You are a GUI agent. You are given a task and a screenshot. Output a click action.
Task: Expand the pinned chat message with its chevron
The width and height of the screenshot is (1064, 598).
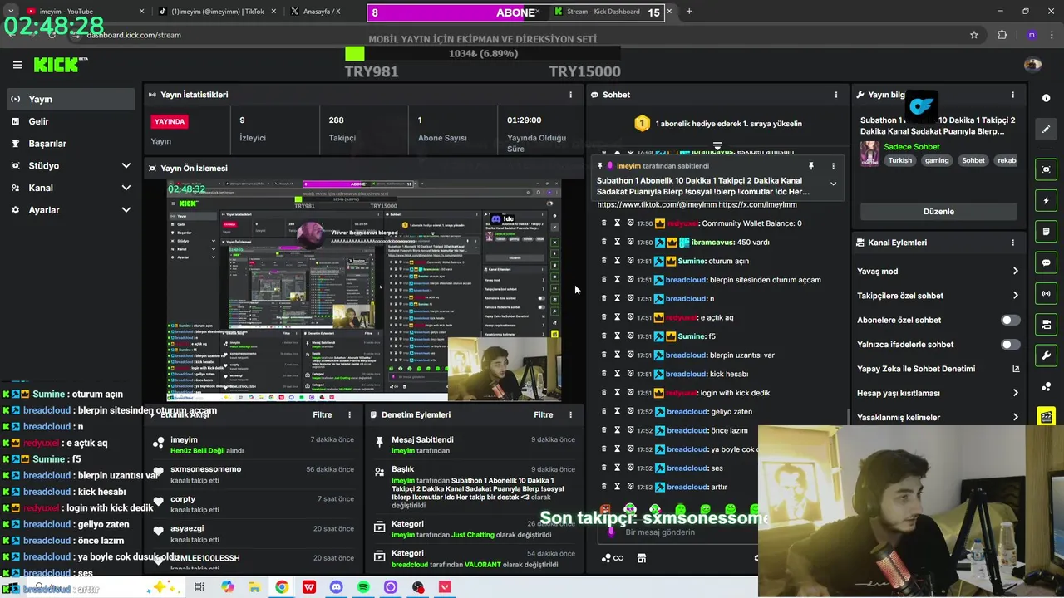(x=833, y=184)
